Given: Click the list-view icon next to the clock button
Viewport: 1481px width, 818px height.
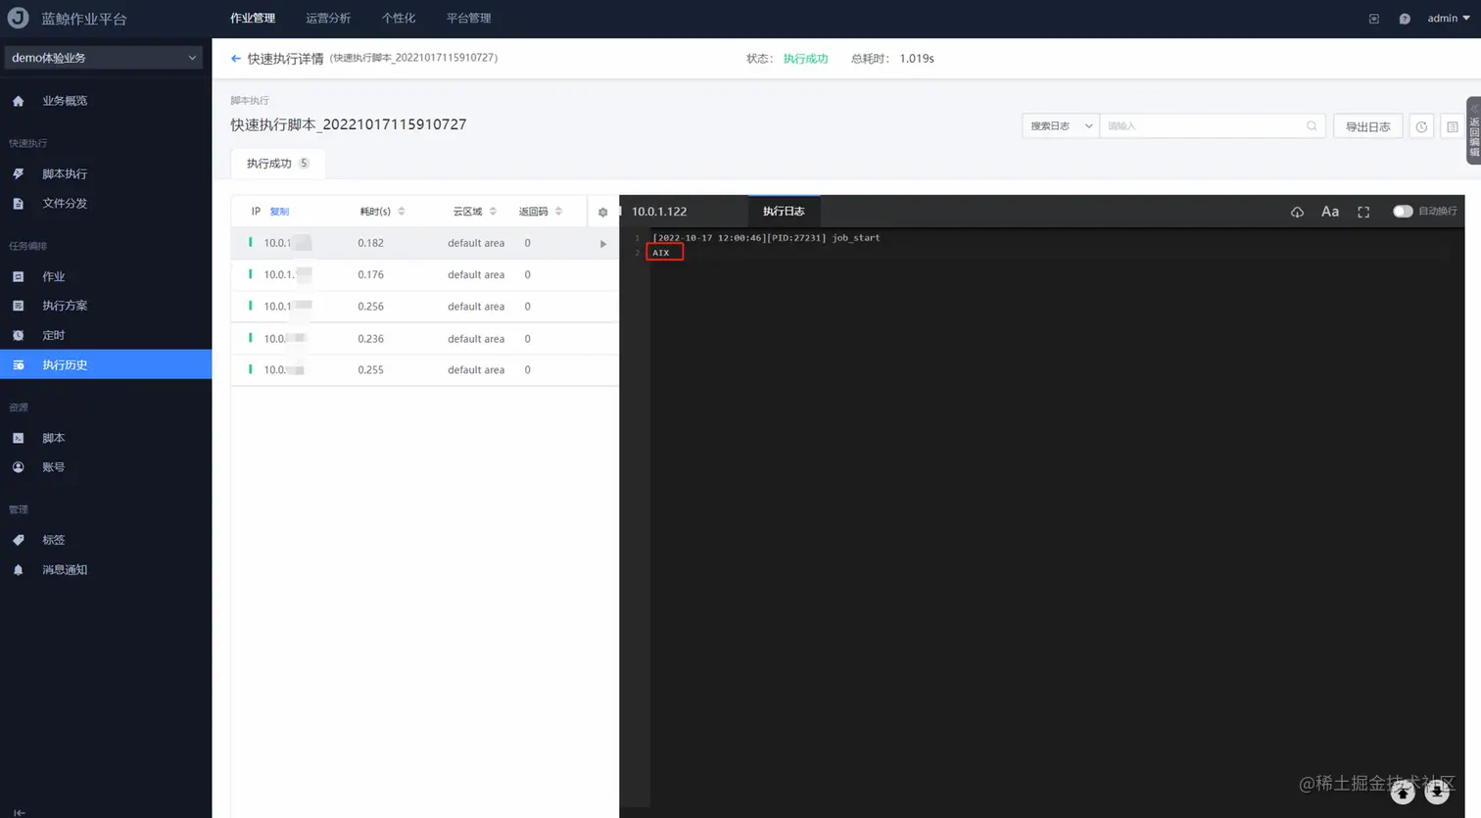Looking at the screenshot, I should click(1452, 126).
